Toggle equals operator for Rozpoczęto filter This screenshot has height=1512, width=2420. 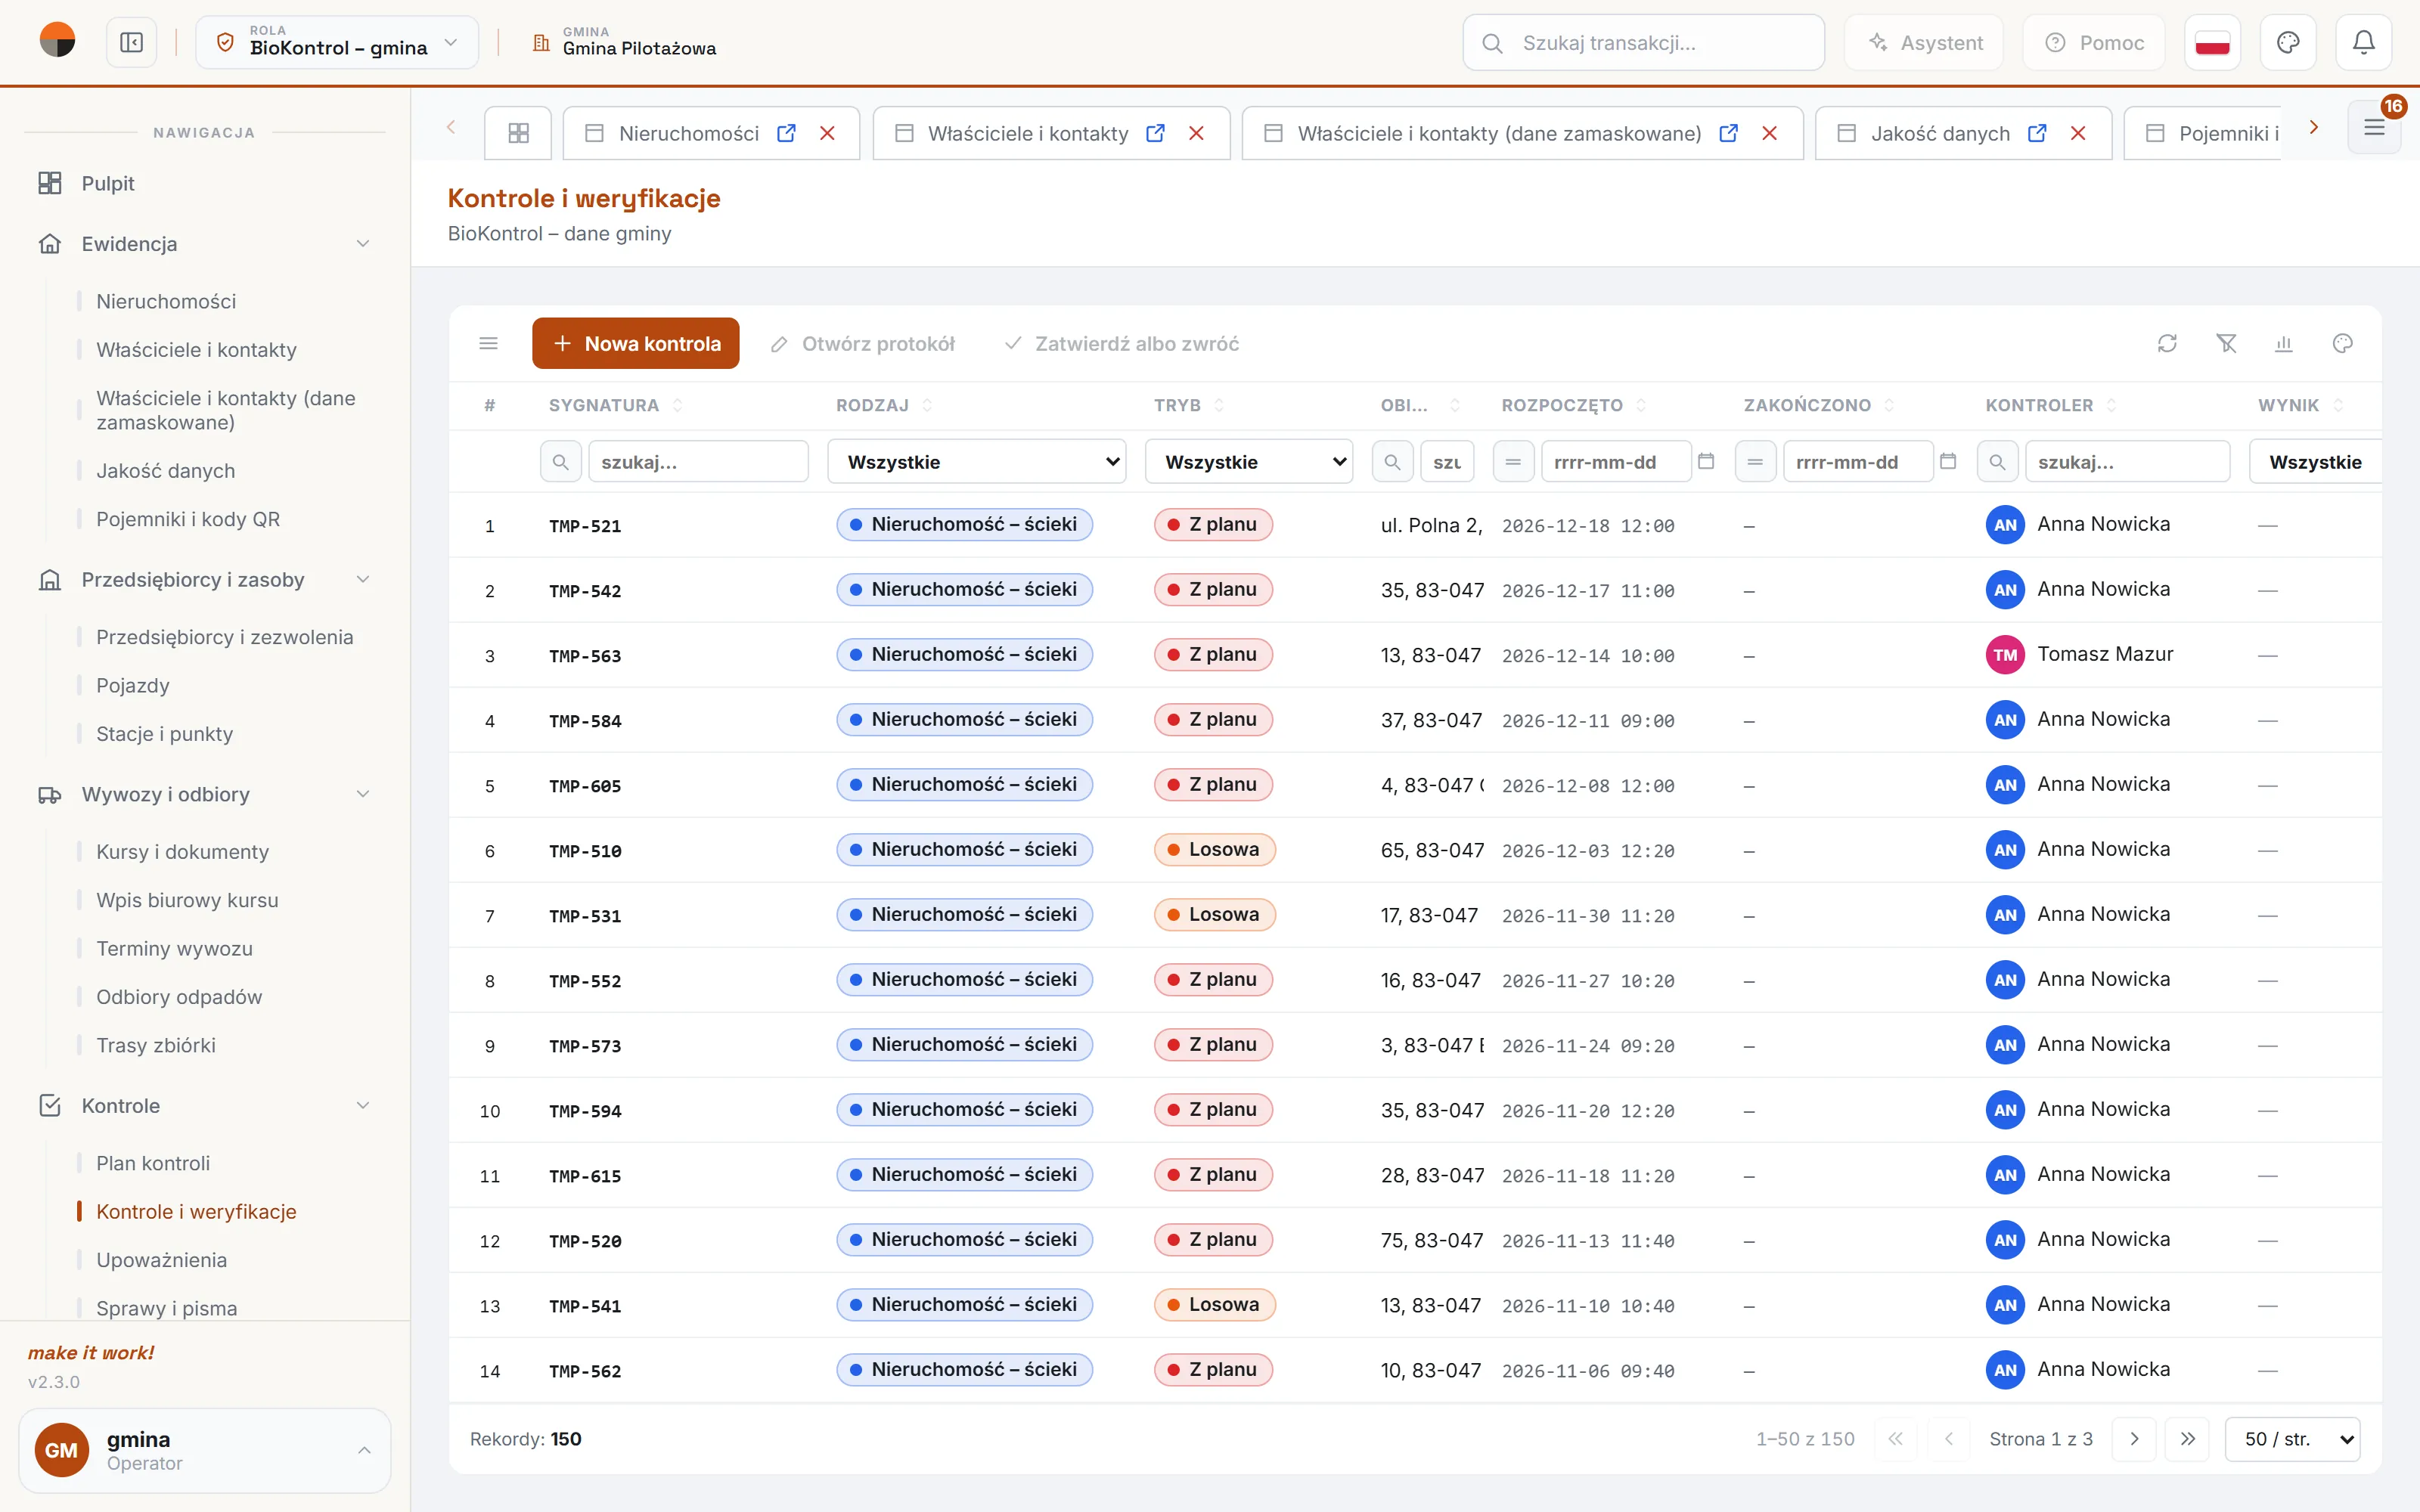1513,462
